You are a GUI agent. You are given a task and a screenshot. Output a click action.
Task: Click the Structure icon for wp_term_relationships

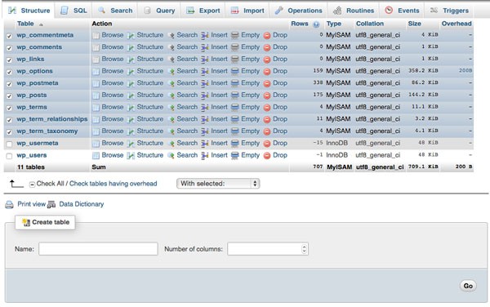[131, 119]
